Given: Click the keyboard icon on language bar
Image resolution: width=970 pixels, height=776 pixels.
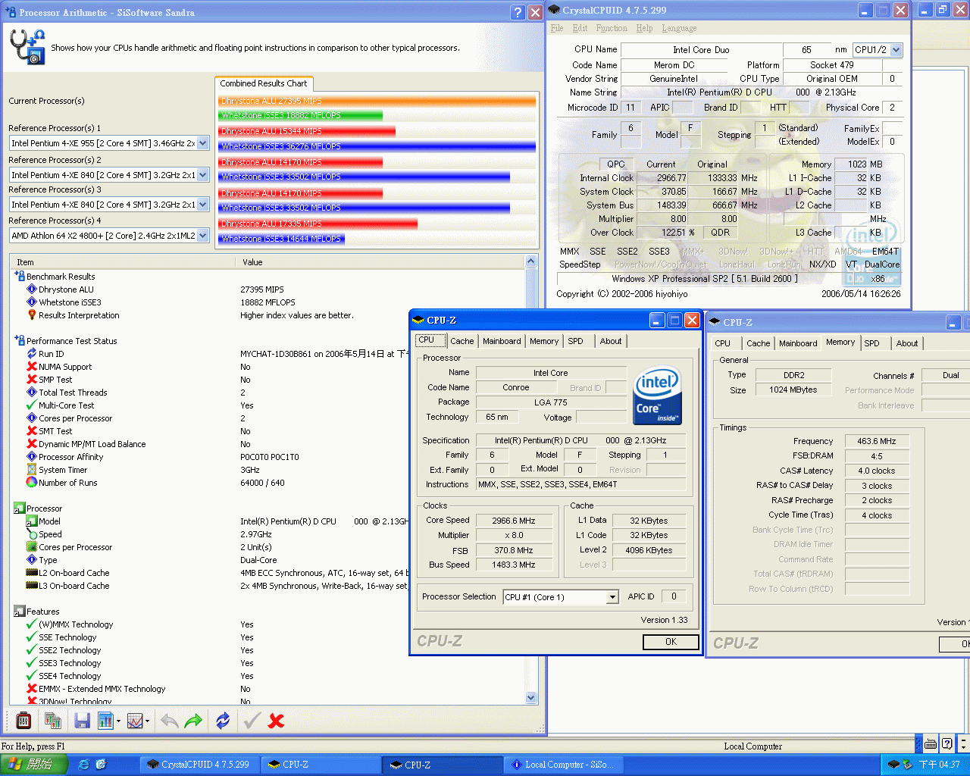Looking at the screenshot, I should click(931, 743).
